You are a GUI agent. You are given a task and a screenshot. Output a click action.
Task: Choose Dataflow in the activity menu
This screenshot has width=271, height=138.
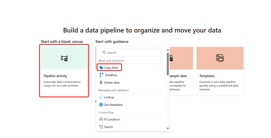111,75
